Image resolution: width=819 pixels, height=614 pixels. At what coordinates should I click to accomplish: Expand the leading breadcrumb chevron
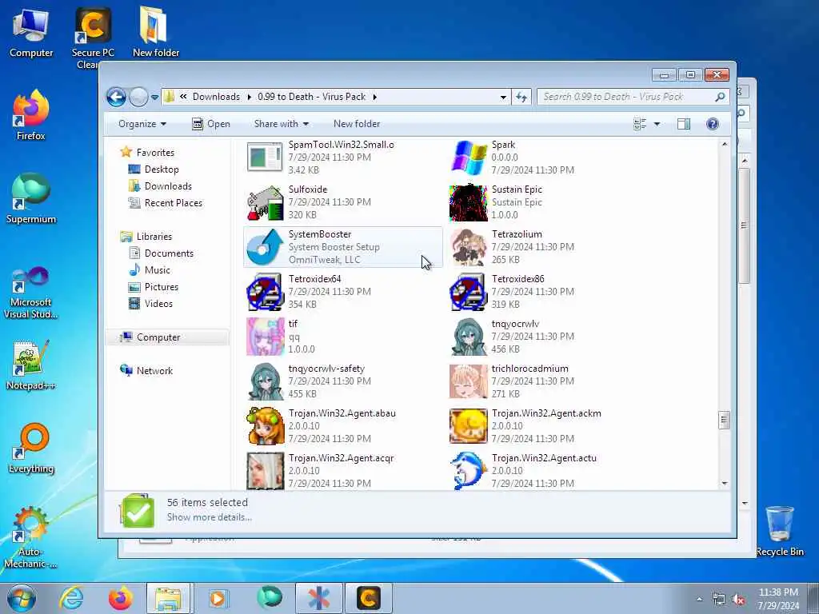pos(183,97)
